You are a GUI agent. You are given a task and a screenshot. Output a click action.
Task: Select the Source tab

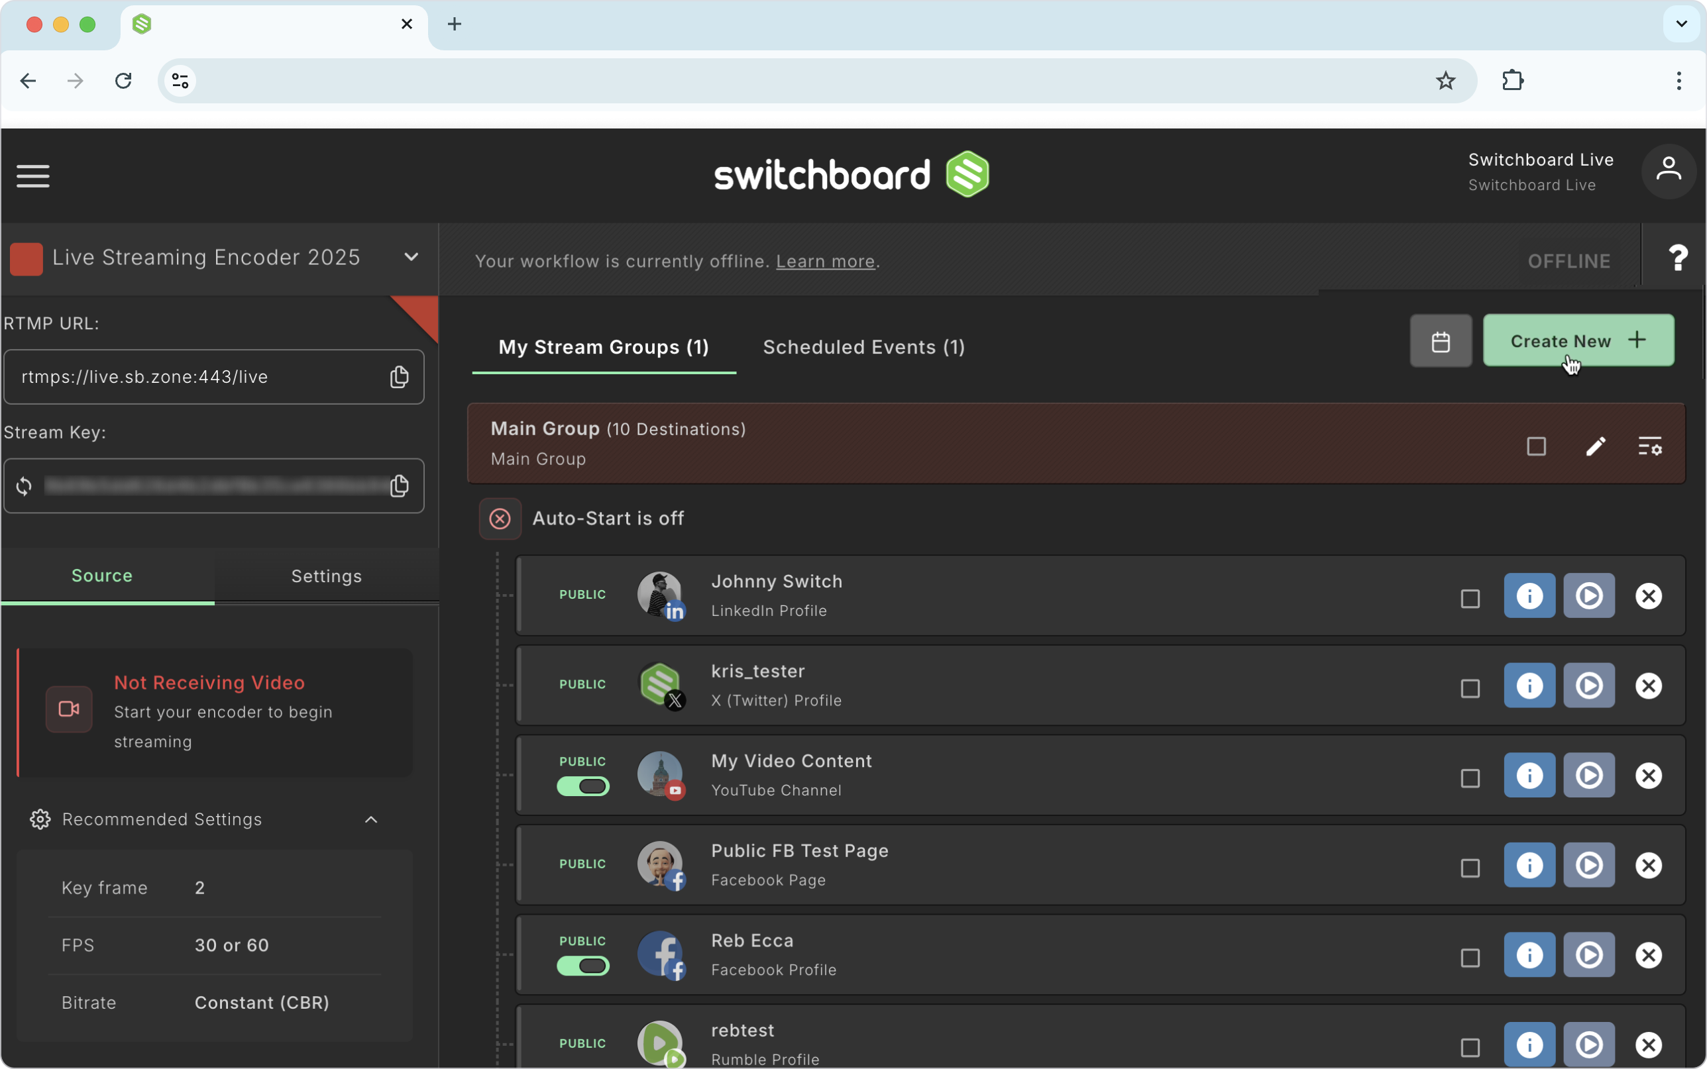pyautogui.click(x=107, y=576)
